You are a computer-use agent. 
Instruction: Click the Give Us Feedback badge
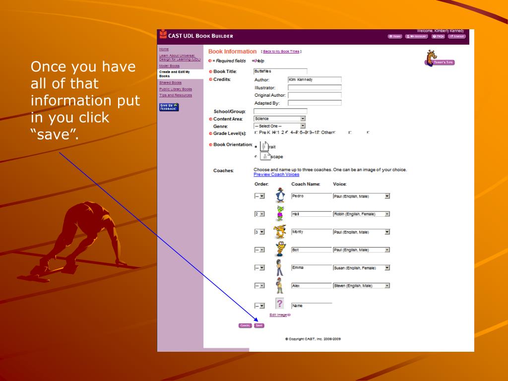point(169,107)
